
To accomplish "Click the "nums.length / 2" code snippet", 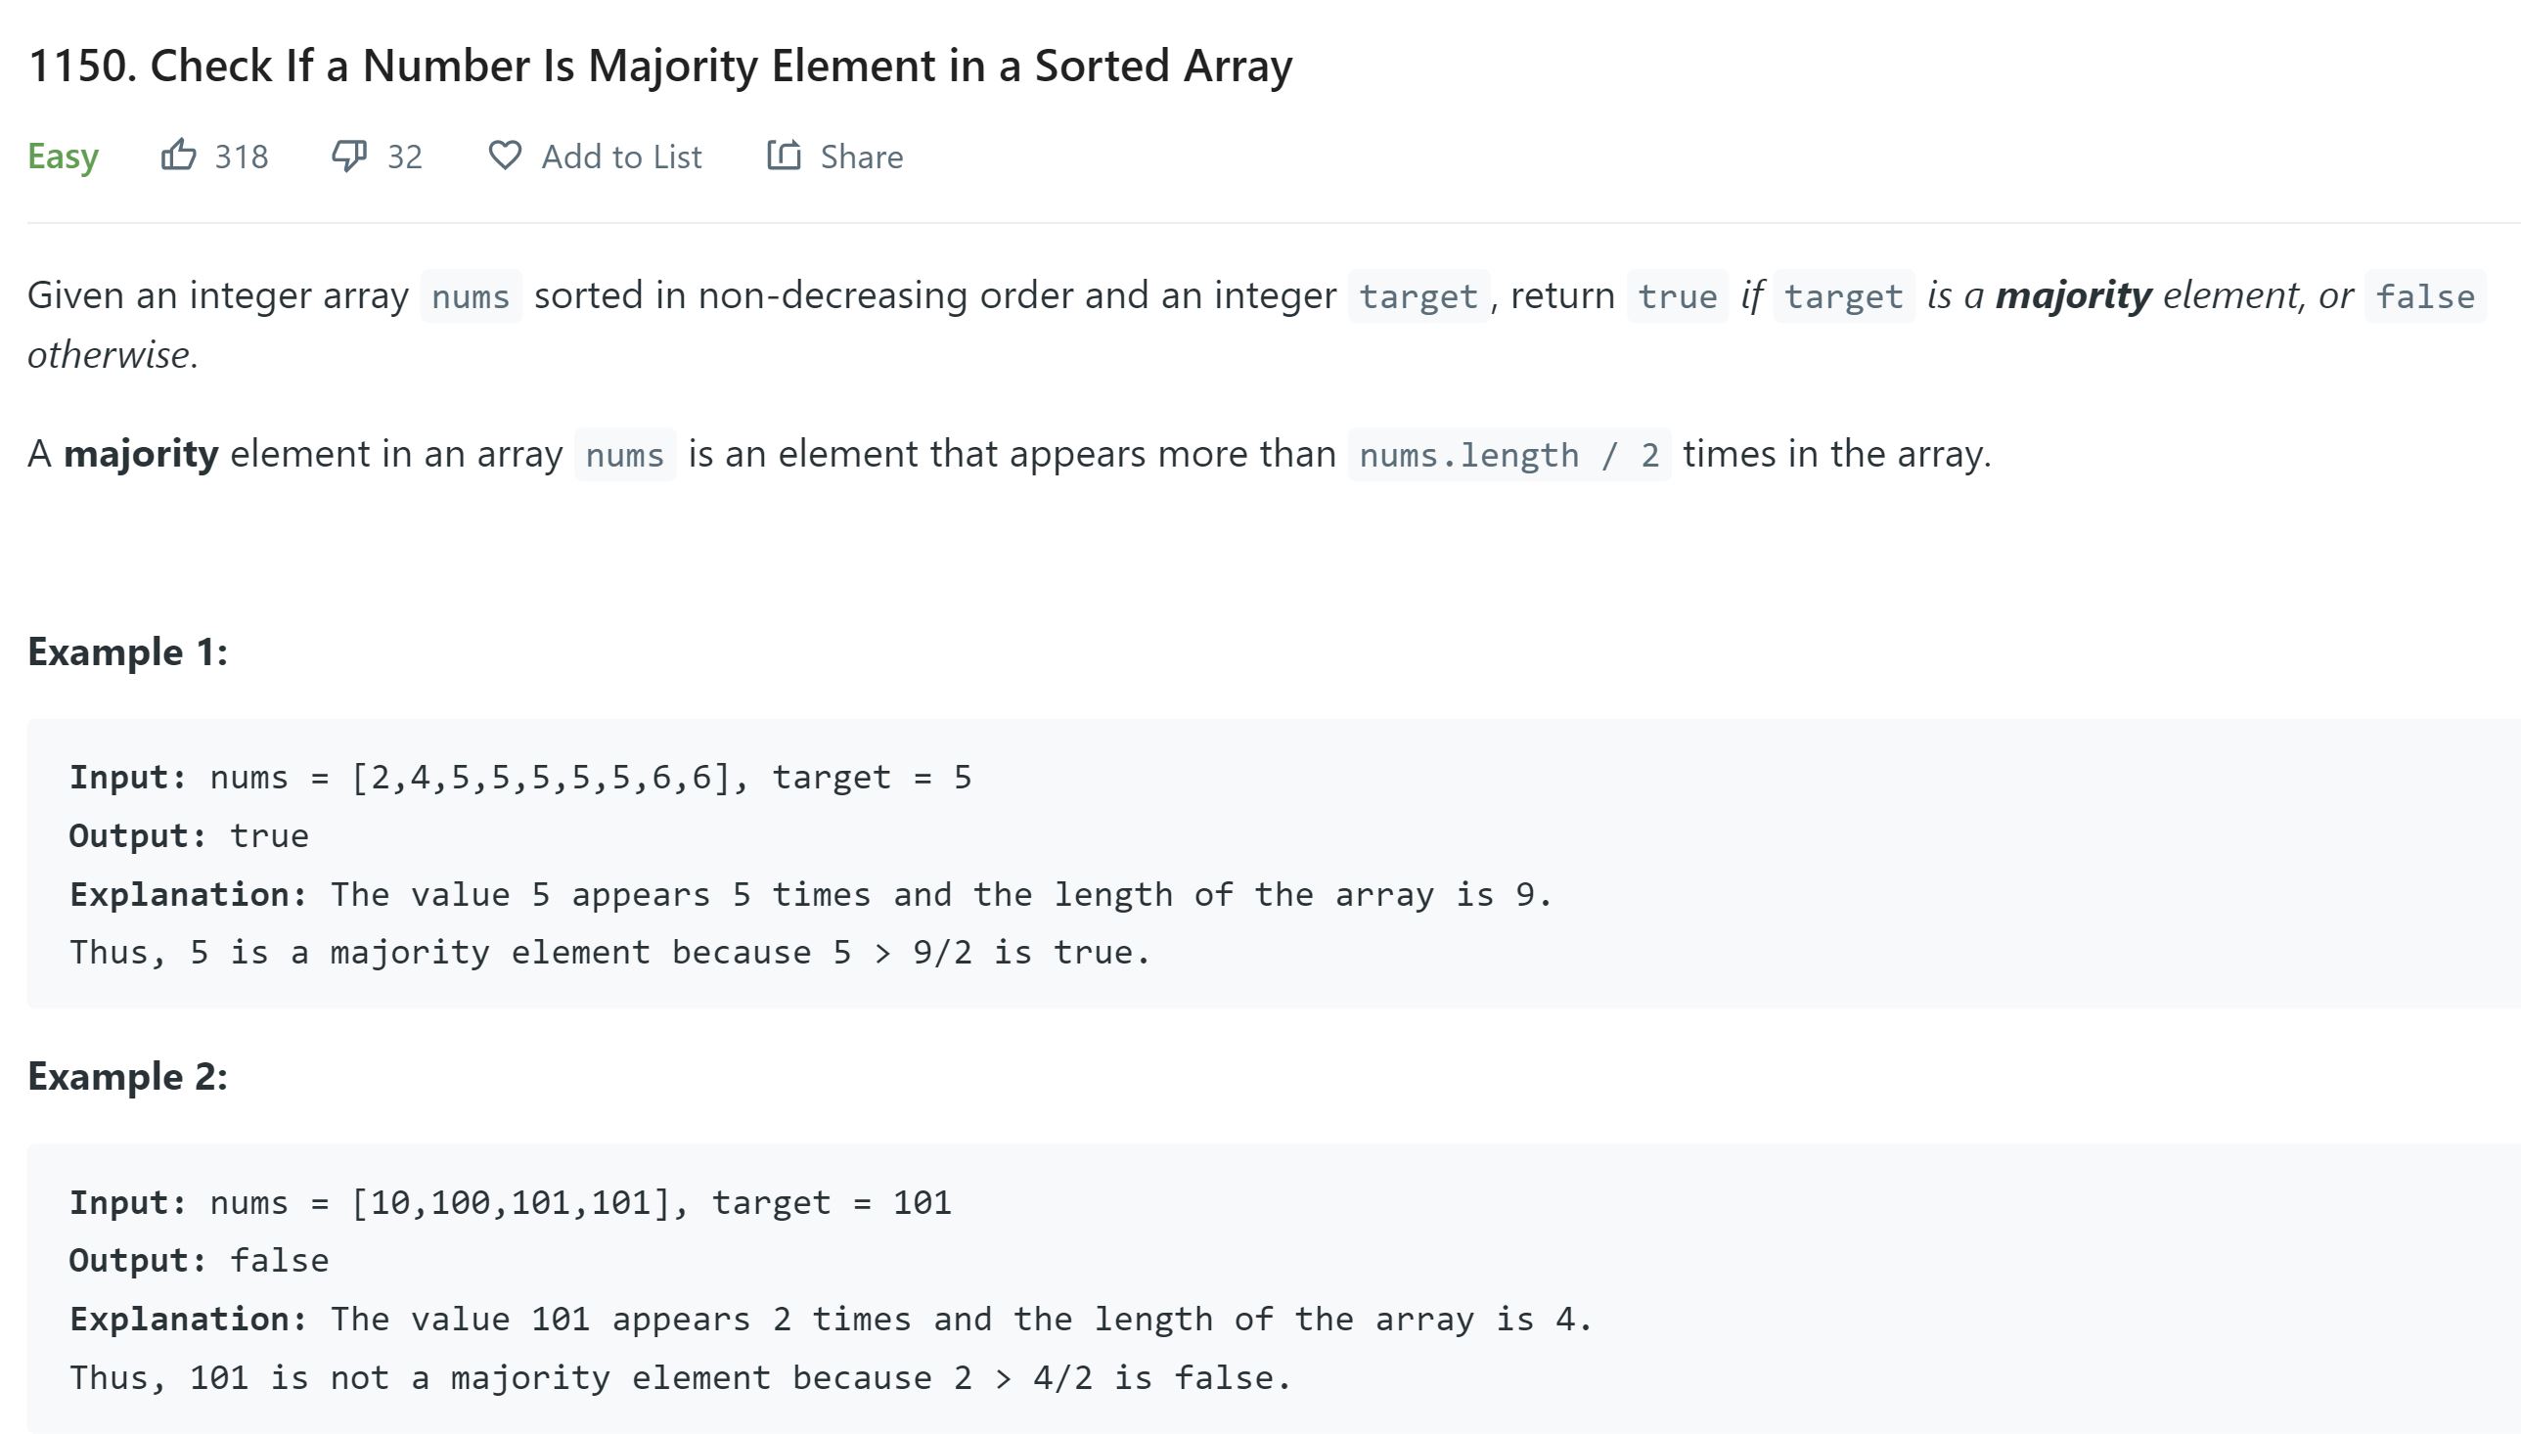I will [x=1508, y=455].
